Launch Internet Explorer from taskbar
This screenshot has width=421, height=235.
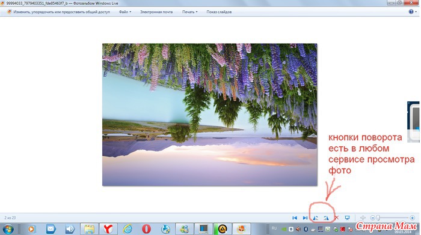[x=128, y=229]
